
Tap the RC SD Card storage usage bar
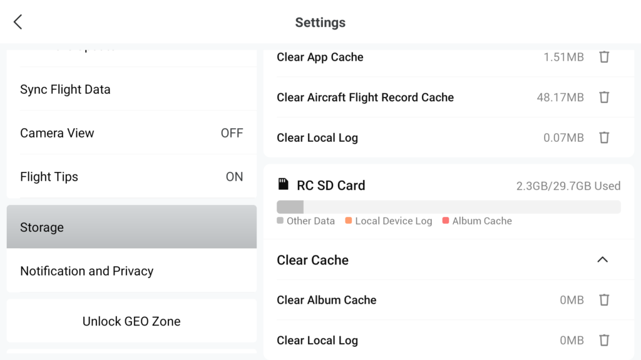point(449,207)
